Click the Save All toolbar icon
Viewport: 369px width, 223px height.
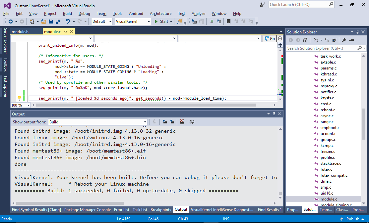pos(58,22)
